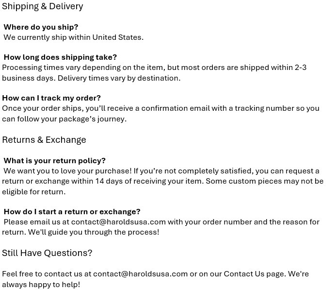Click 'can follow your package's journey' line

[64, 119]
